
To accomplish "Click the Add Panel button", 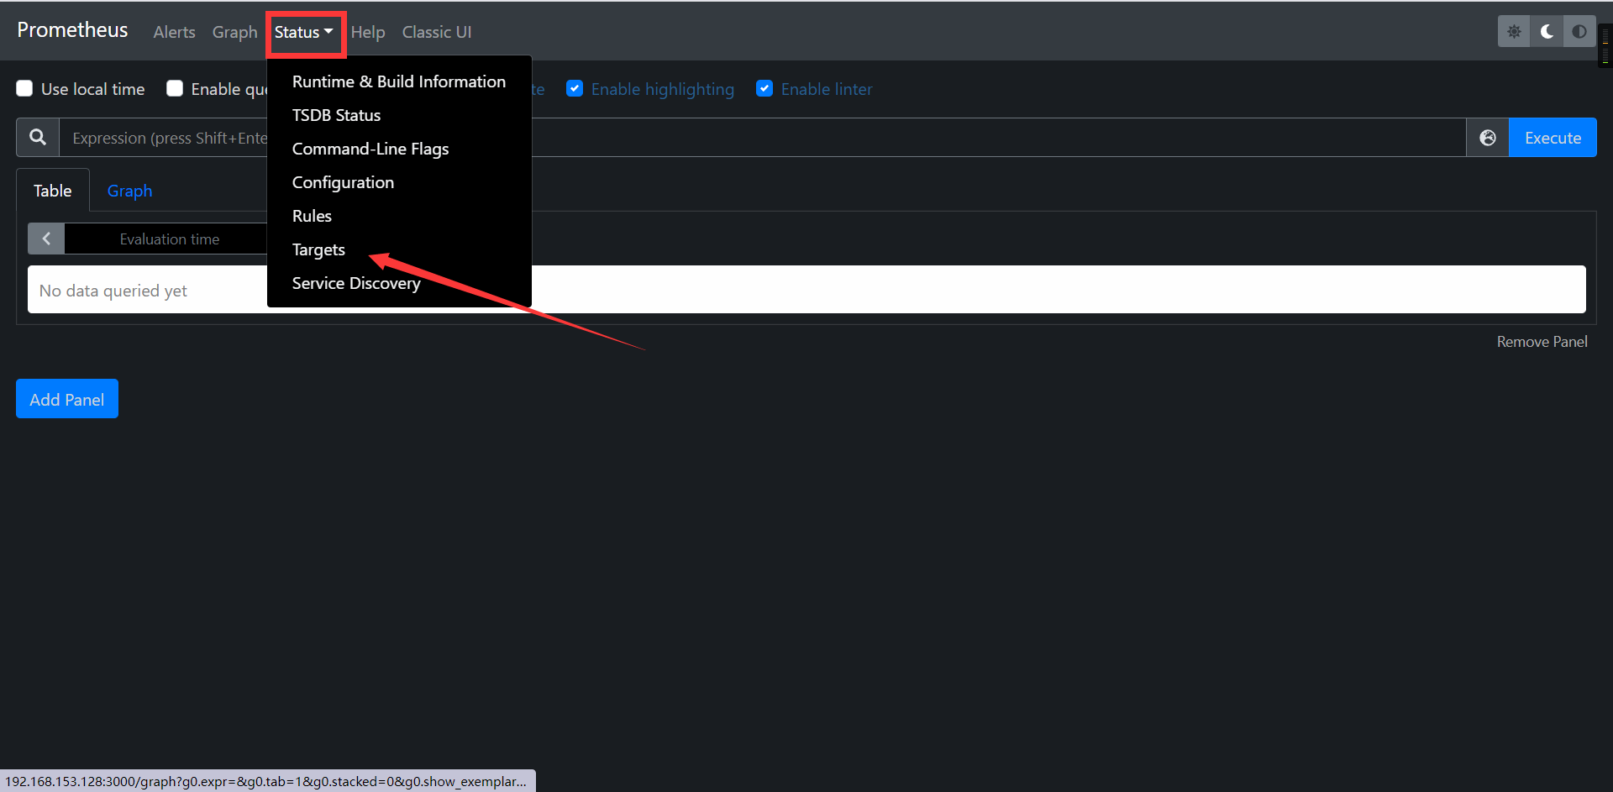I will point(67,399).
